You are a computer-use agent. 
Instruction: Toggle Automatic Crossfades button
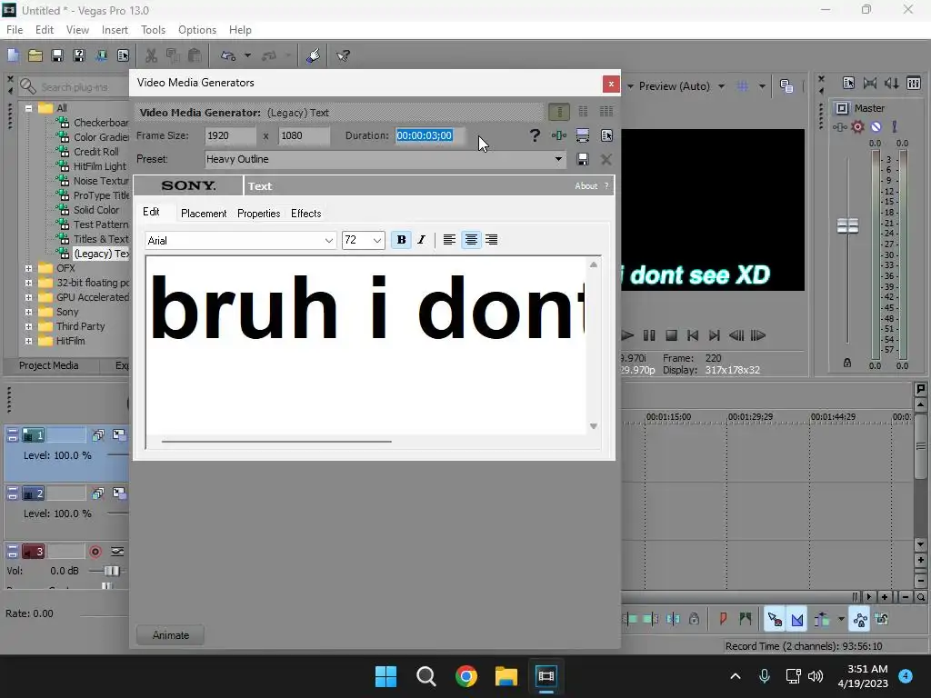796,619
